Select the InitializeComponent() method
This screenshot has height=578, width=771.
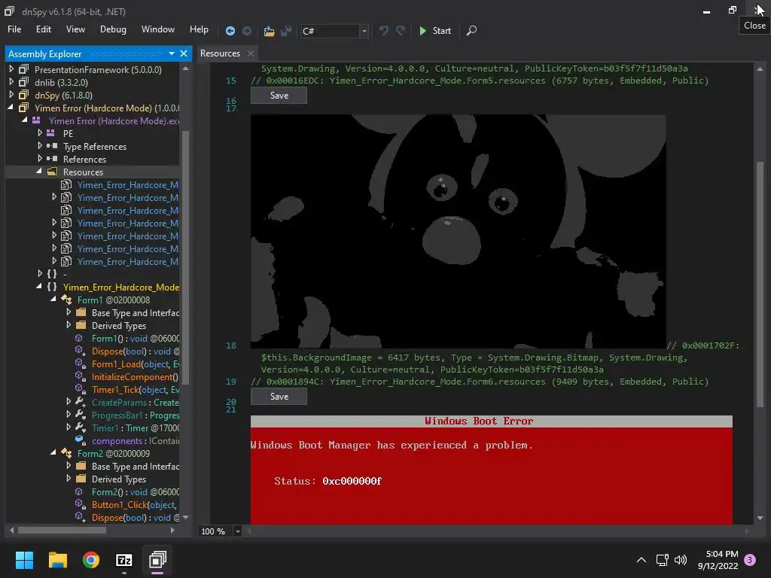click(136, 377)
